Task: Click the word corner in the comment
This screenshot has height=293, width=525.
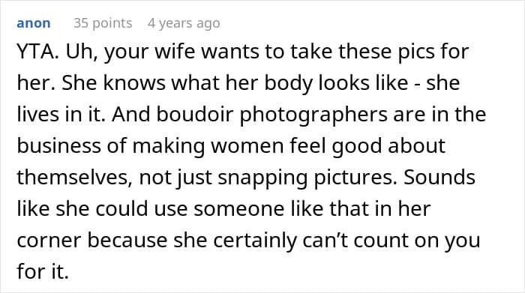Action: [x=49, y=241]
